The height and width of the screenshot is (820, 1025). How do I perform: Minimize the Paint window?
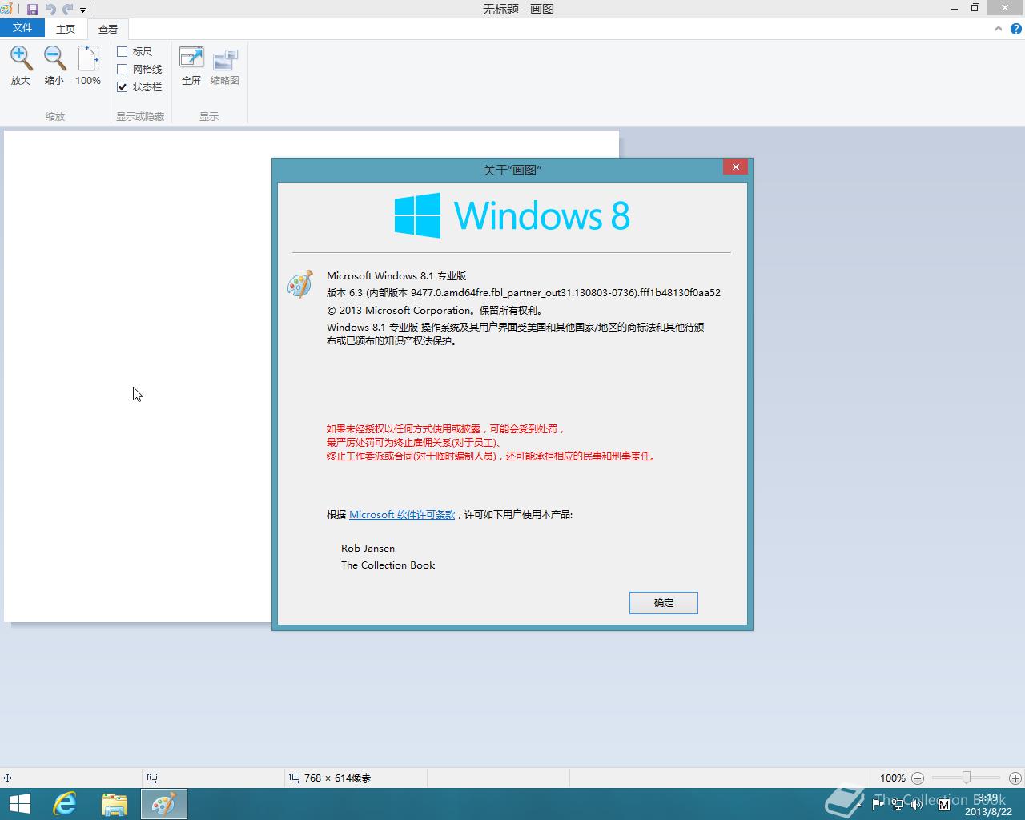(x=955, y=8)
